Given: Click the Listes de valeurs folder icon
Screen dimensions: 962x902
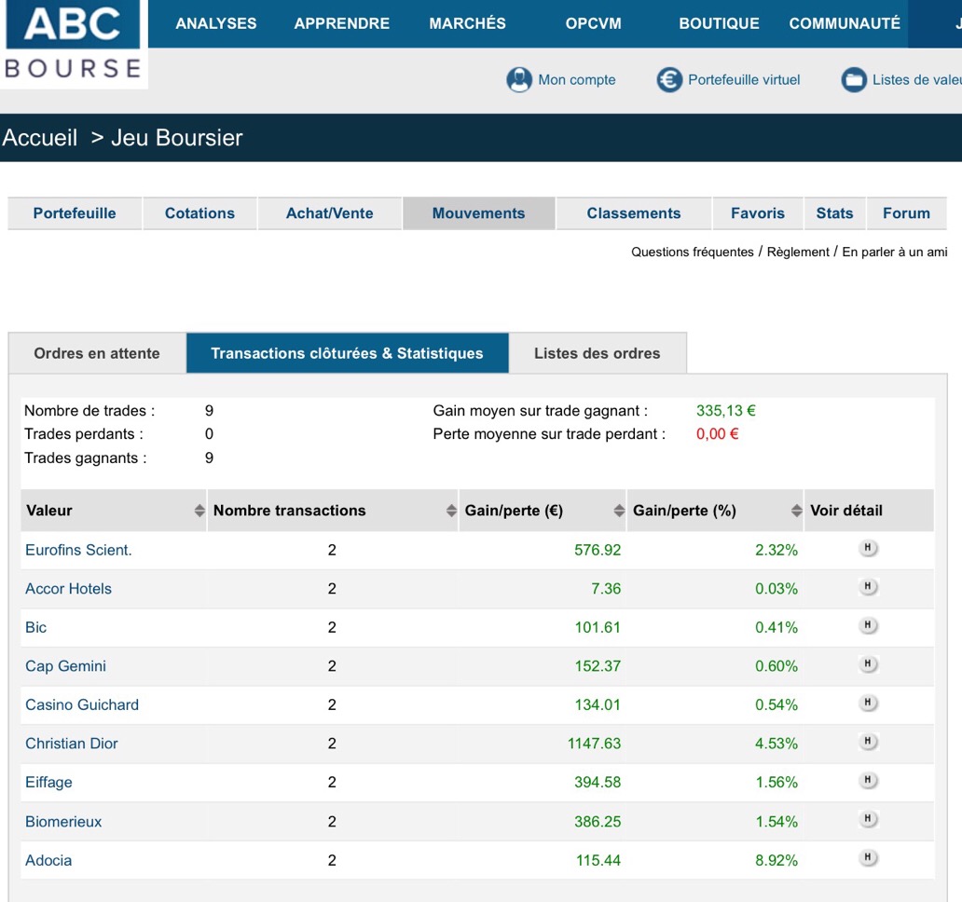Looking at the screenshot, I should tap(854, 80).
